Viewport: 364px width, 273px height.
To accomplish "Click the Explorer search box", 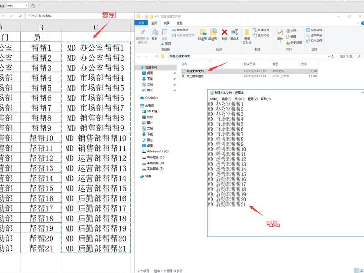I will 349,56.
